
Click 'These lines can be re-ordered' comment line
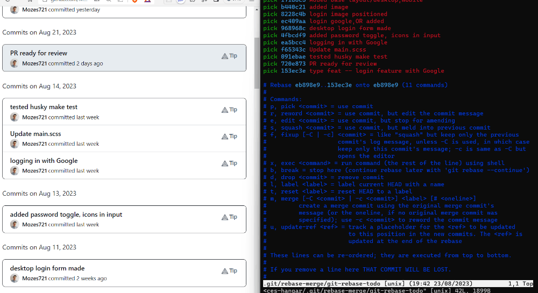[387, 255]
